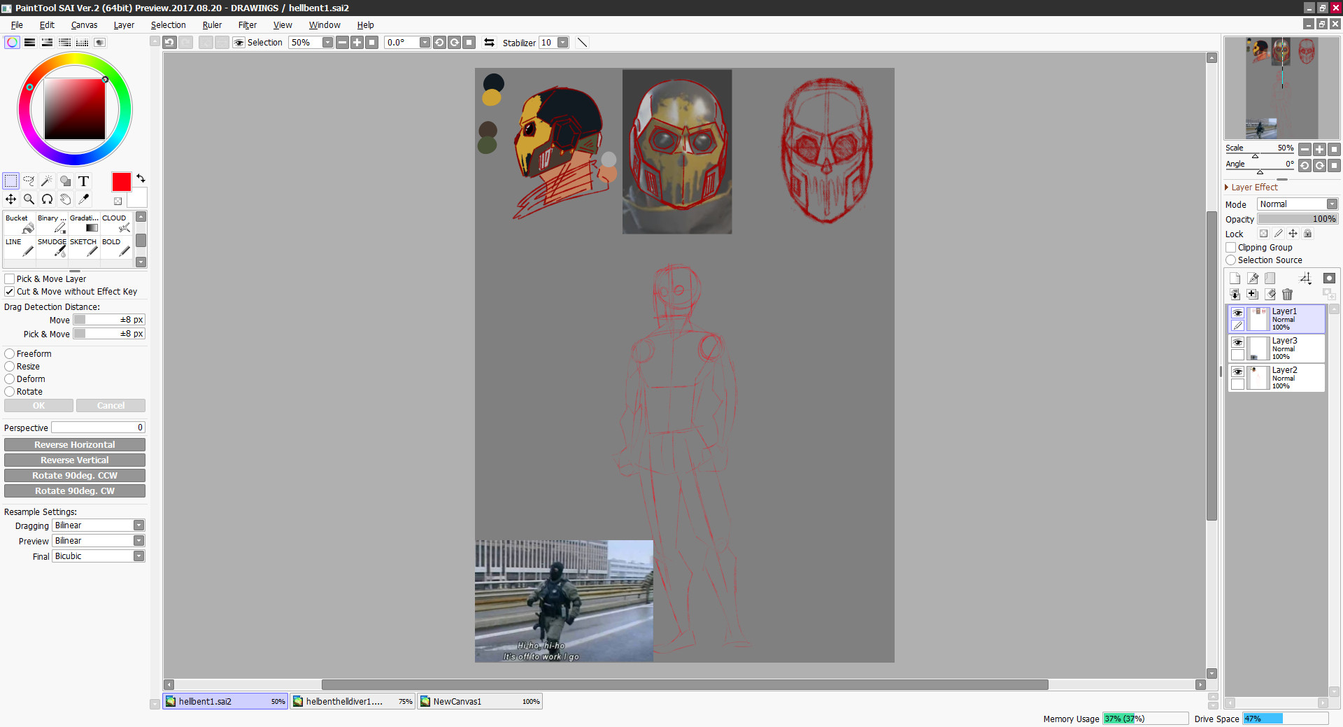Enable Pick & Move Layer checkbox

[x=10, y=279]
